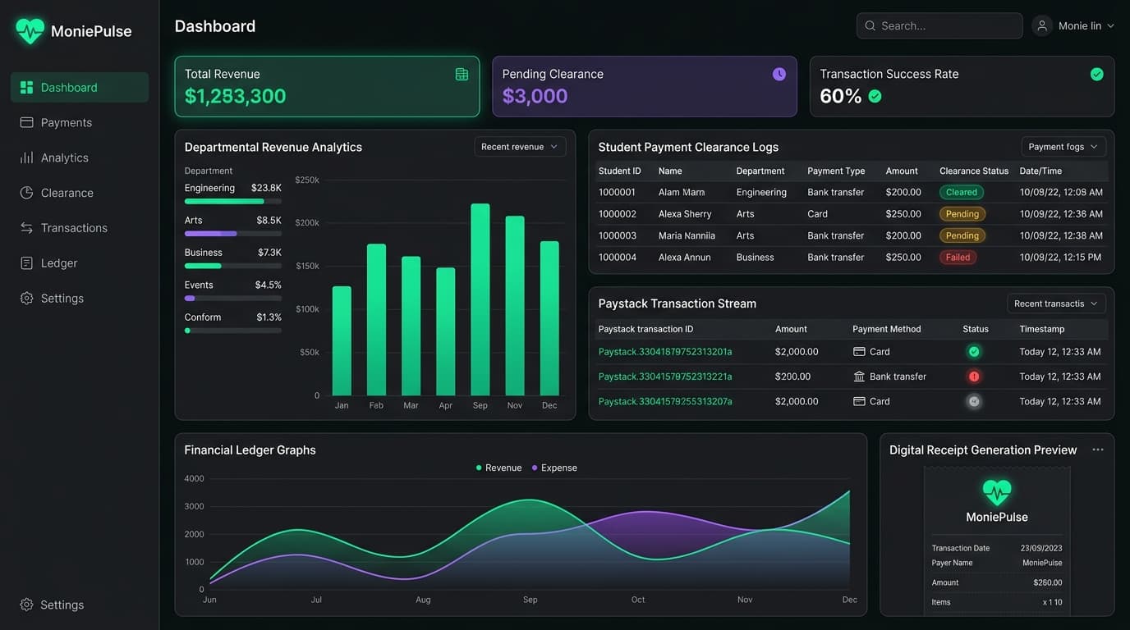
Task: Click the Dashboard grid icon
Action: point(26,88)
